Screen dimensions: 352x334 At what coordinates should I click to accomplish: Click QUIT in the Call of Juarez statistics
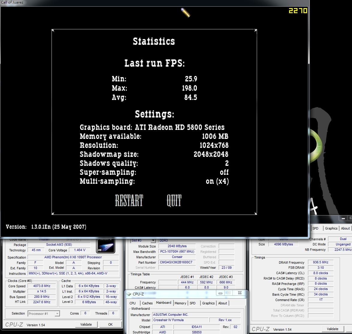point(174,200)
